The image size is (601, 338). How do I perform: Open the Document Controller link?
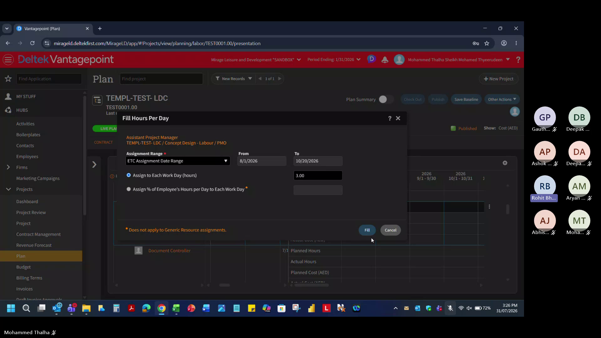169,251
